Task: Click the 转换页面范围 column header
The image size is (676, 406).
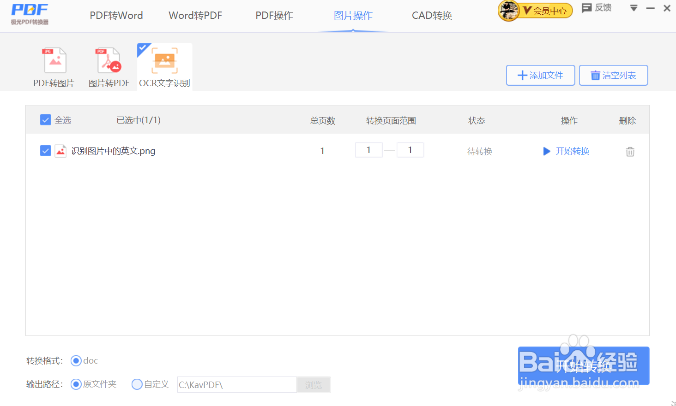Action: [x=391, y=121]
